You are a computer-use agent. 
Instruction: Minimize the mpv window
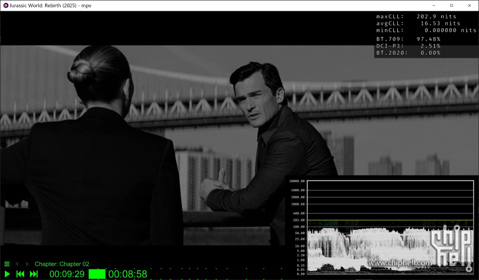tap(434, 5)
